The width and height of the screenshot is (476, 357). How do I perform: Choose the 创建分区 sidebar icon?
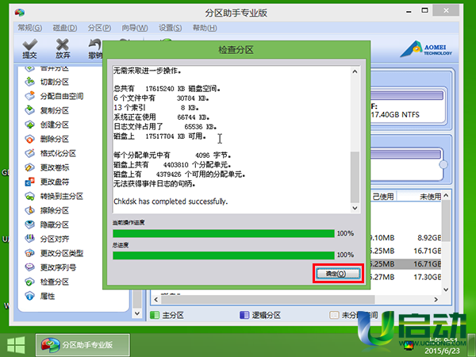coord(30,125)
